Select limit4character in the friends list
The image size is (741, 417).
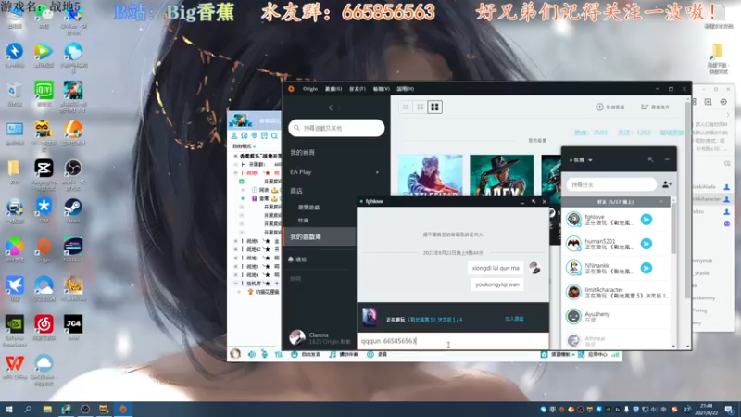[616, 292]
